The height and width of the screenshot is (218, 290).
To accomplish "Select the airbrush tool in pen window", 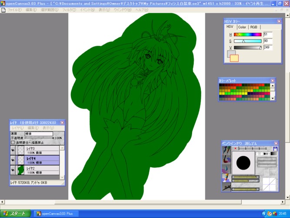I will (x=226, y=187).
